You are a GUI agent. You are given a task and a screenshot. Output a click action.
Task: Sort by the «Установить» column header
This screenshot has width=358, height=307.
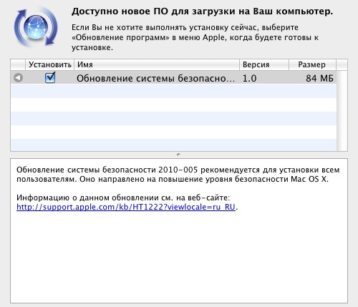pos(49,64)
